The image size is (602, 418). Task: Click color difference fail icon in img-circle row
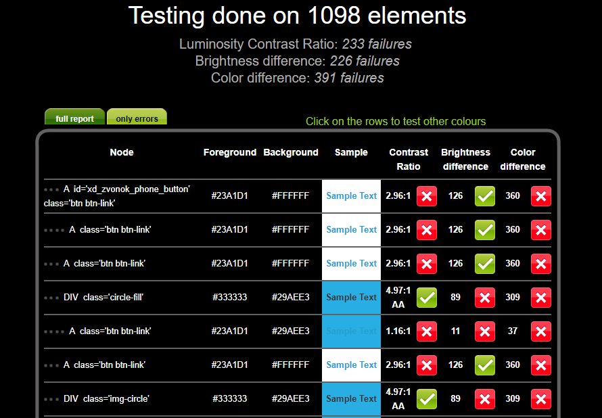coord(541,399)
